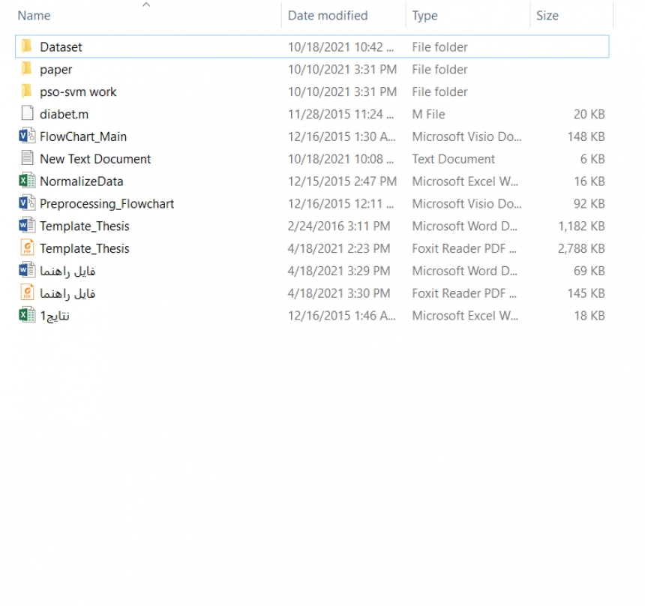The height and width of the screenshot is (606, 645).
Task: Click the "M File" type cell
Action: [x=429, y=114]
